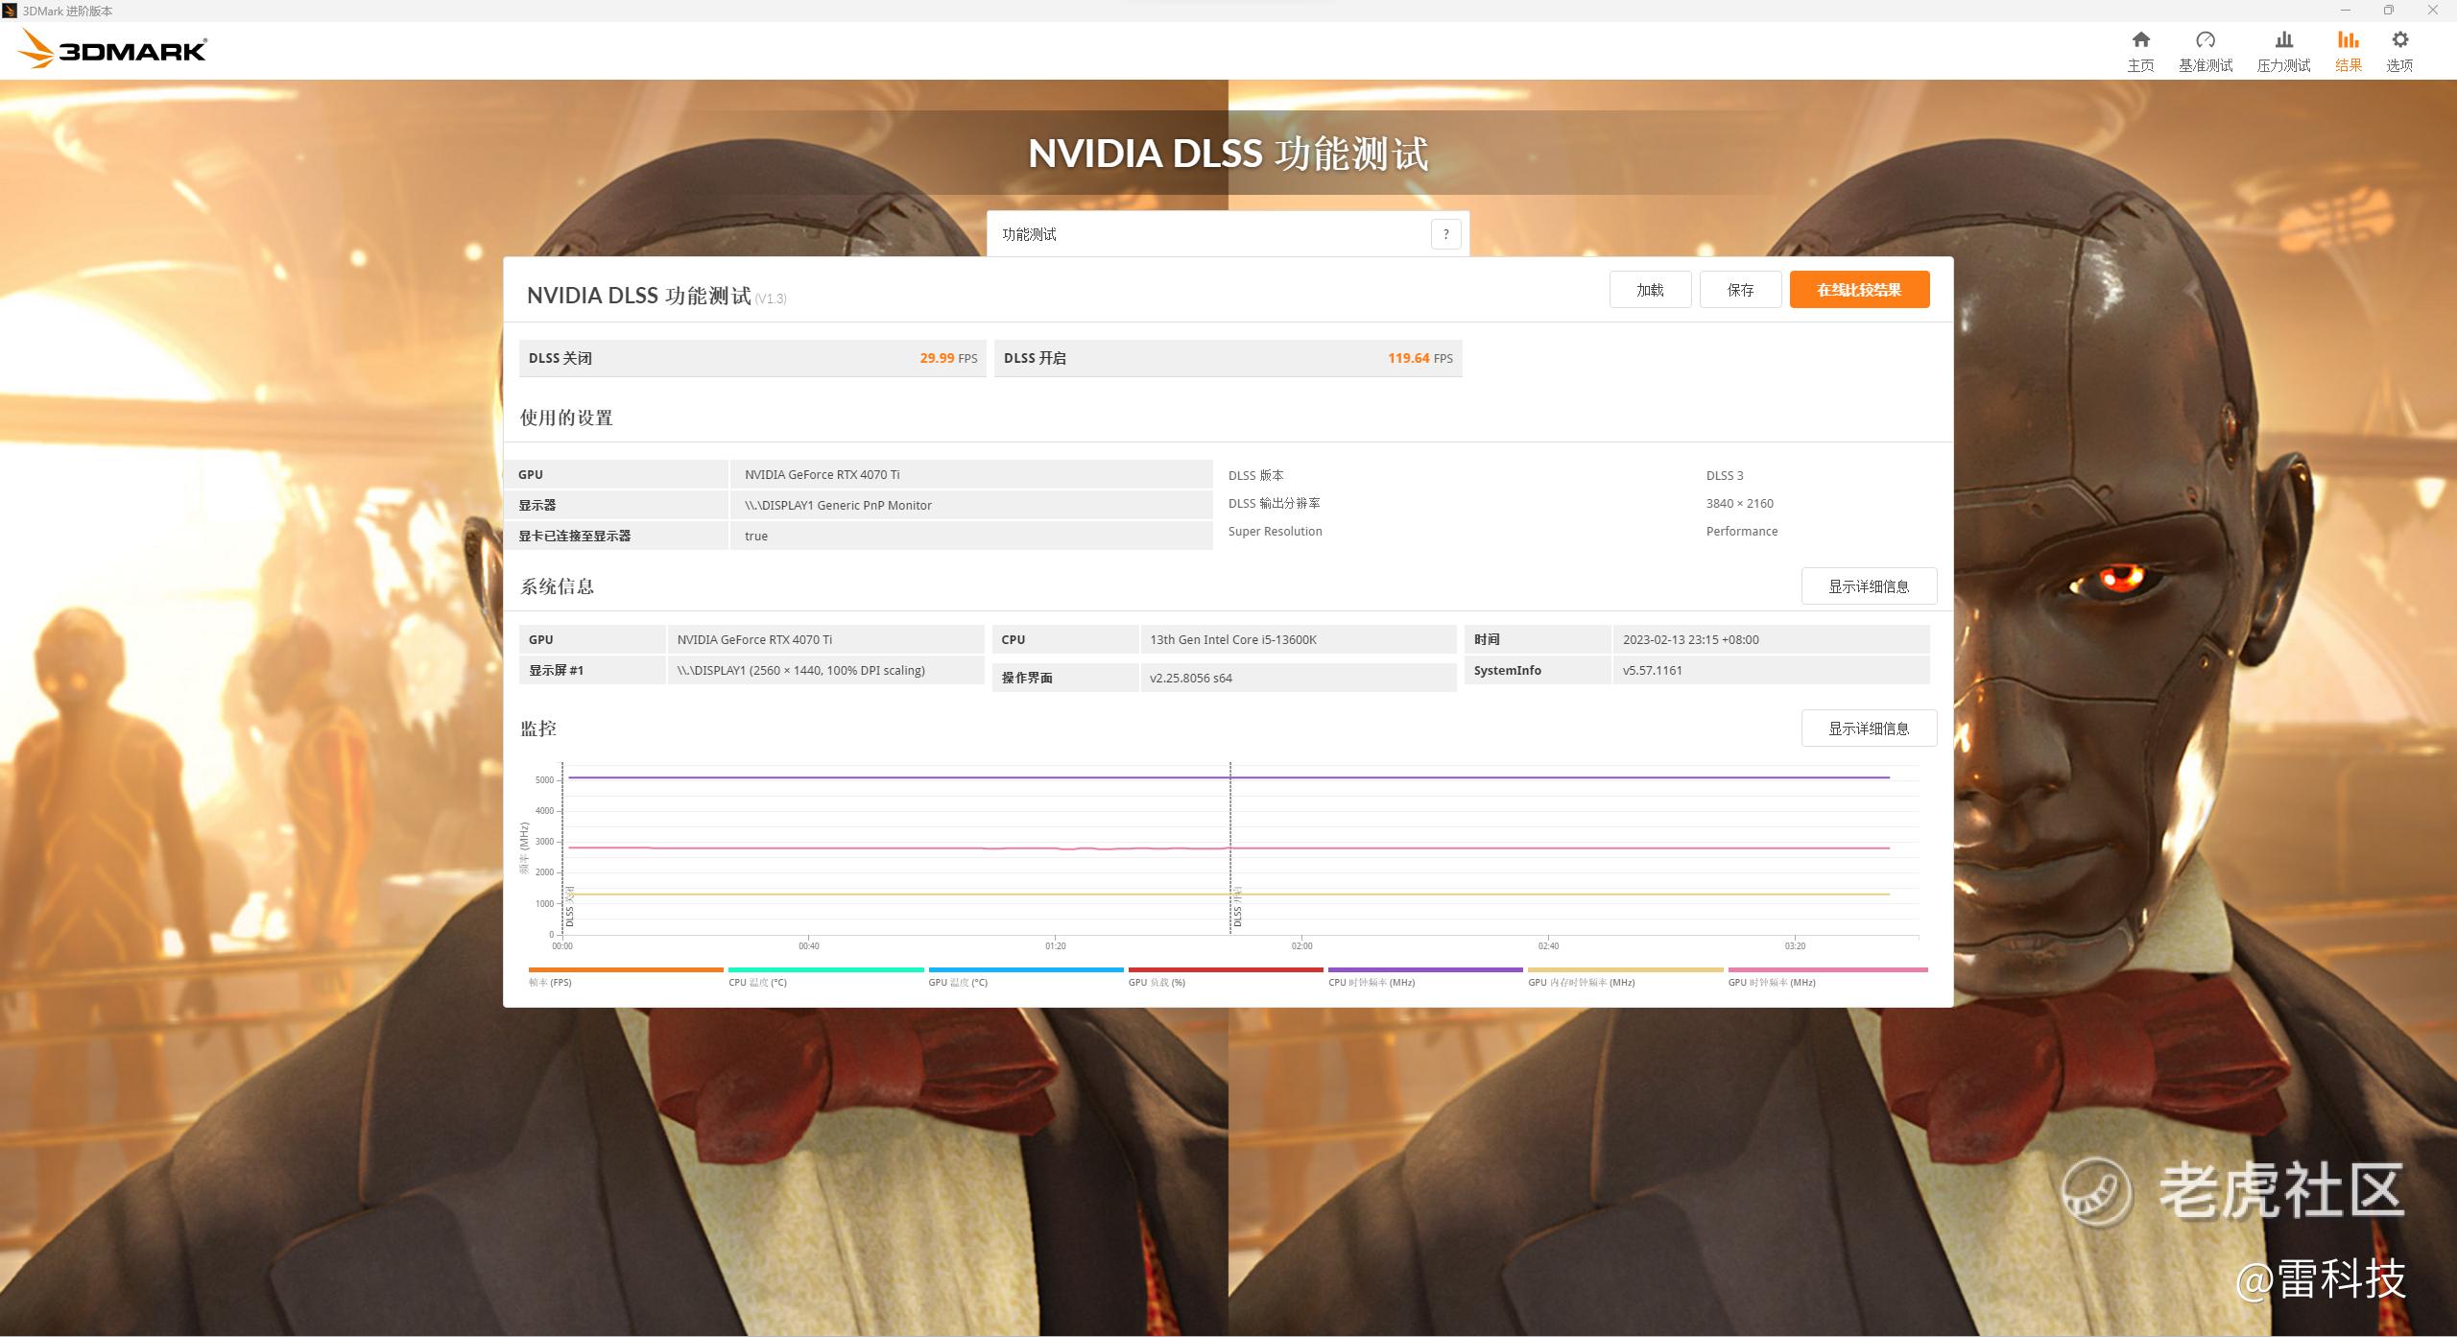
Task: Open the Results (结果) bar chart icon
Action: coord(2348,40)
